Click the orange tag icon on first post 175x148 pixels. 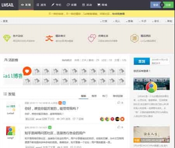pyautogui.click(x=60, y=103)
